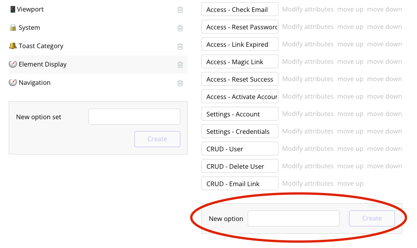Move down the Access - Link Expired option
The image size is (417, 248).
(x=384, y=44)
